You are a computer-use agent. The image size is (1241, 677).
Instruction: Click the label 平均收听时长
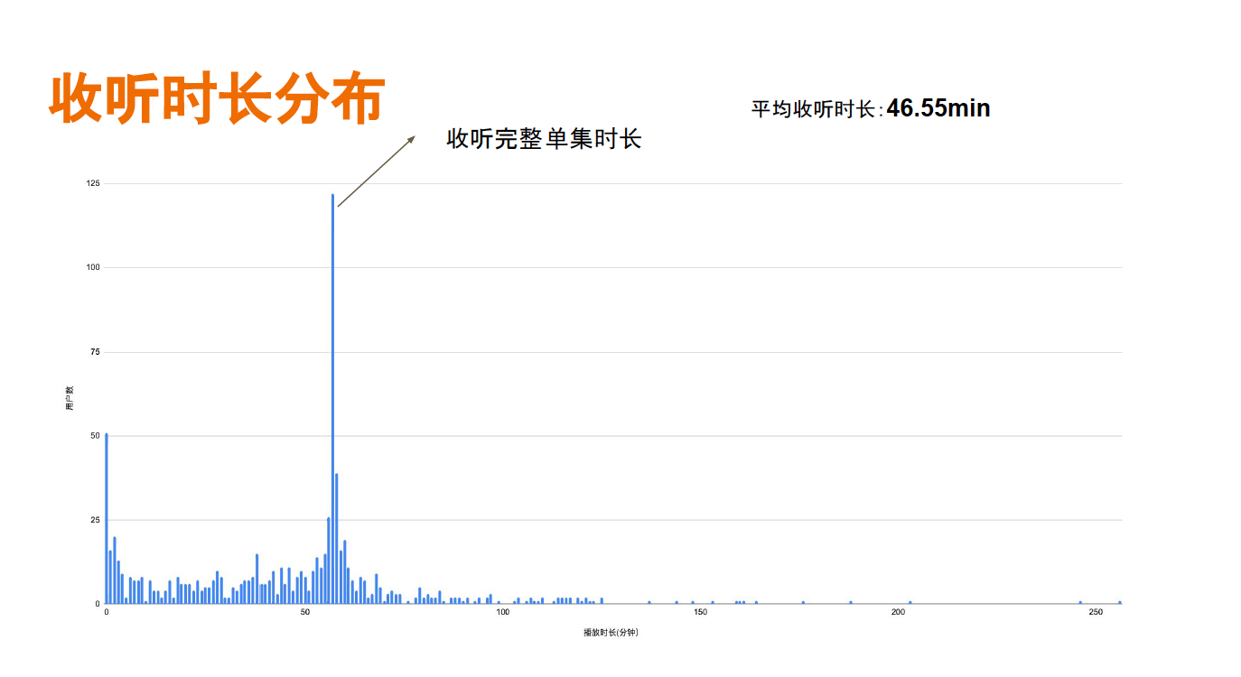813,109
